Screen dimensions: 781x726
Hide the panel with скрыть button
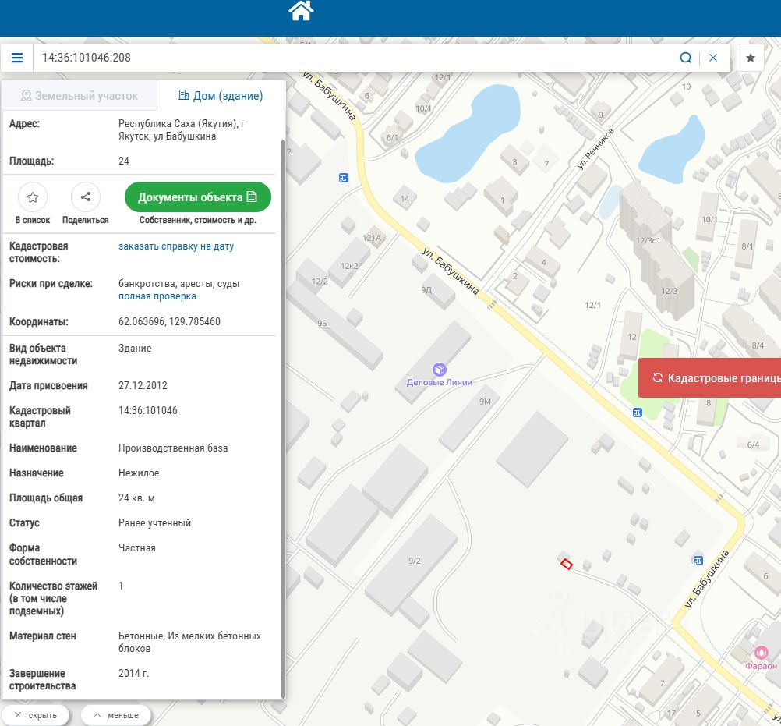35,715
